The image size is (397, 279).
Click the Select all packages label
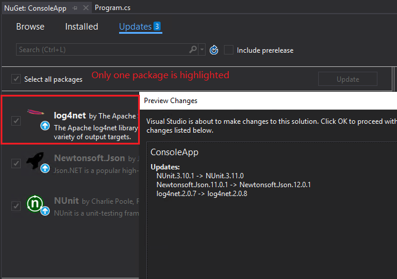[53, 79]
